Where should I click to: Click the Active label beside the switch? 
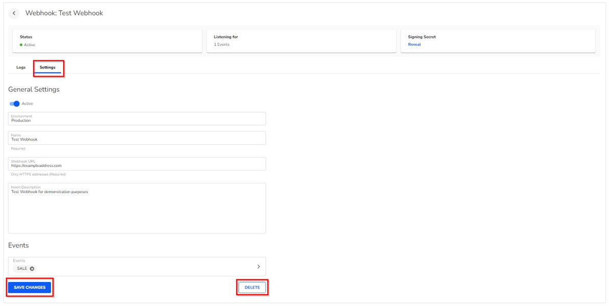pyautogui.click(x=28, y=104)
